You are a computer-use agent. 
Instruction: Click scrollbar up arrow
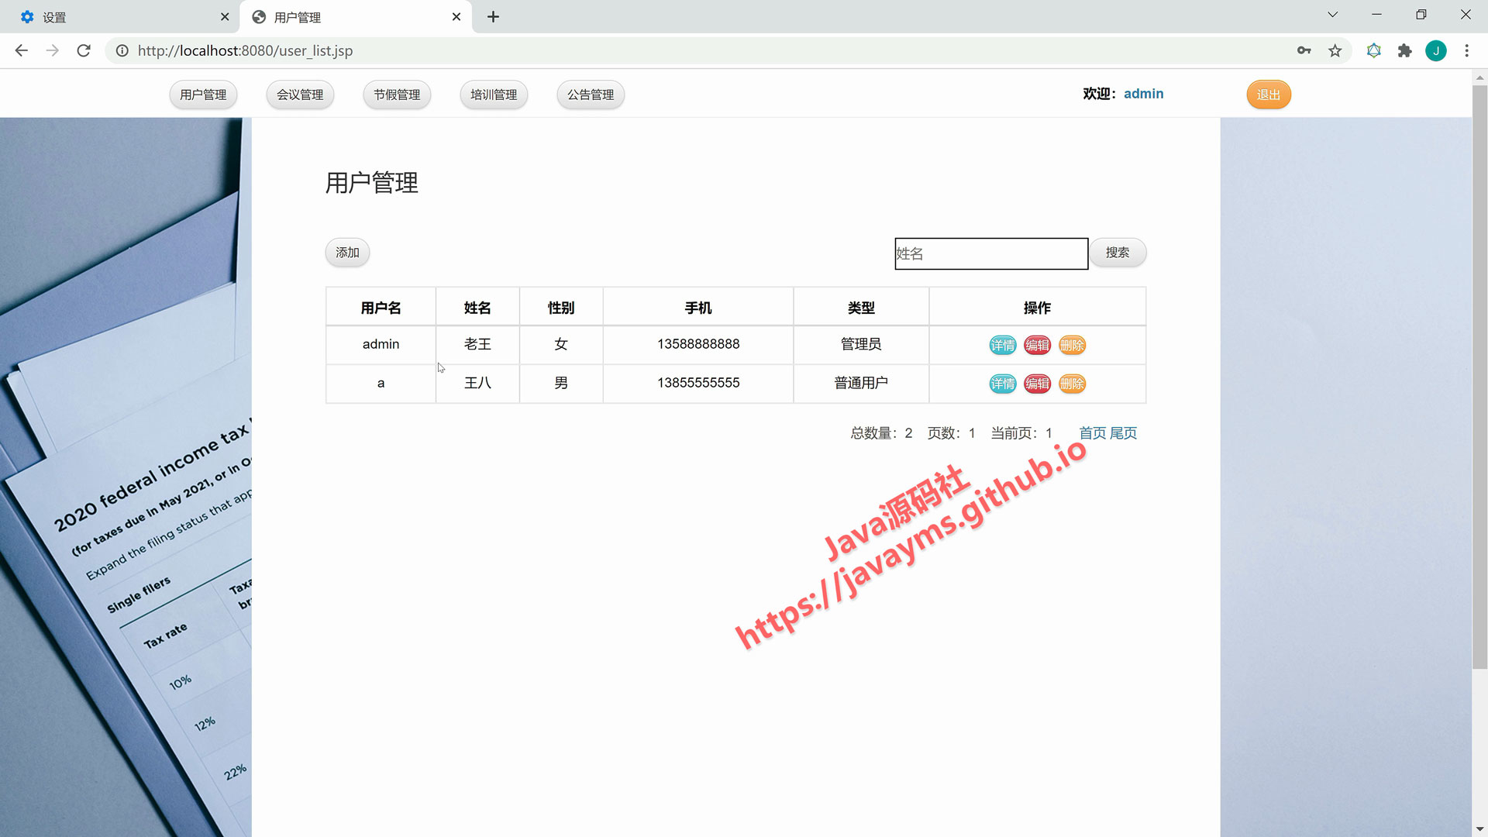[x=1479, y=77]
